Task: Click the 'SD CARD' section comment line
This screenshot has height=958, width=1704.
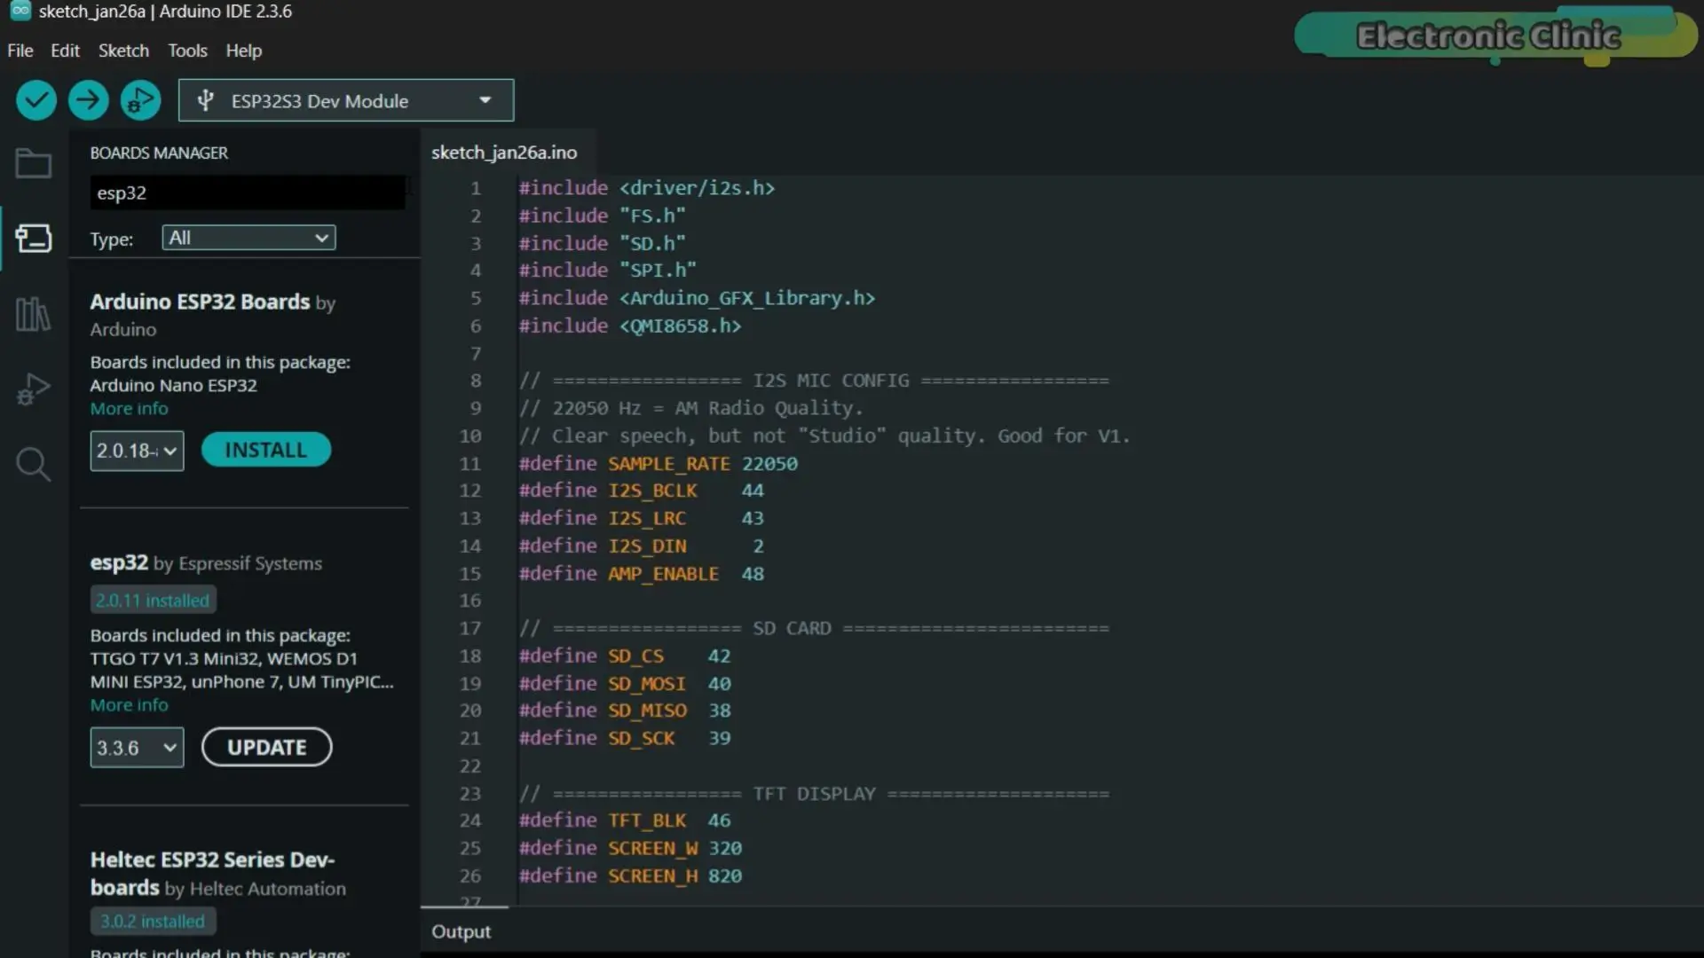Action: pyautogui.click(x=814, y=628)
